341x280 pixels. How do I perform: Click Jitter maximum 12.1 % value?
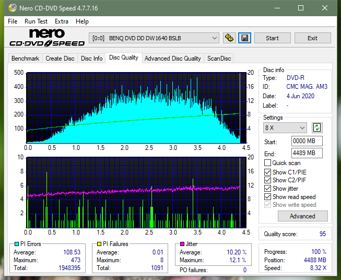pos(238,260)
